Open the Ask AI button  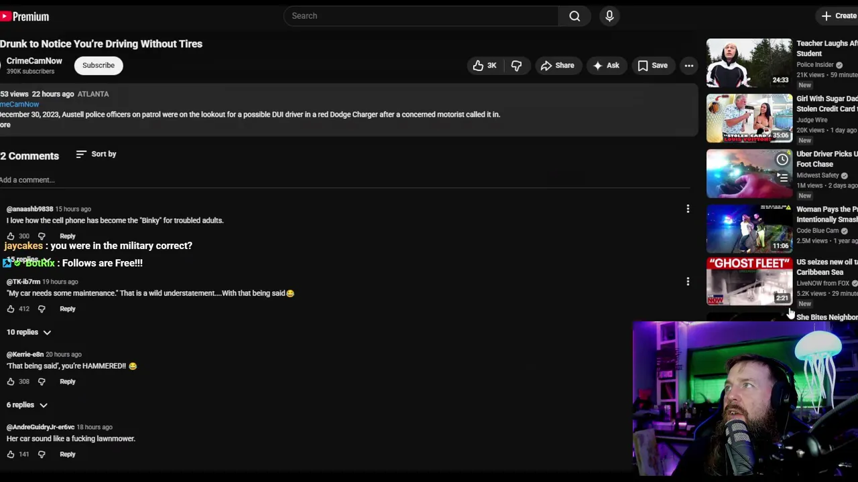606,66
